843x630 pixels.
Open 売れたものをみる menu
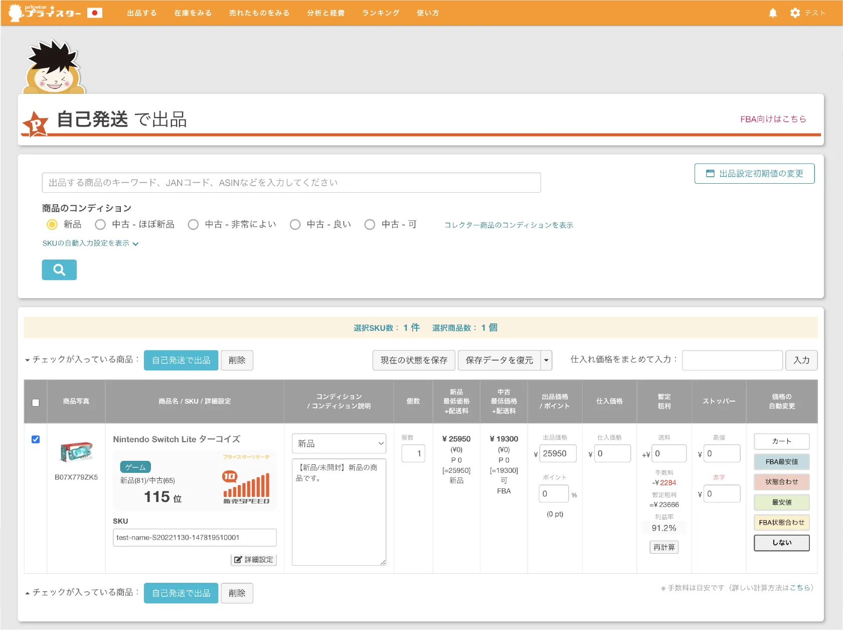point(259,13)
